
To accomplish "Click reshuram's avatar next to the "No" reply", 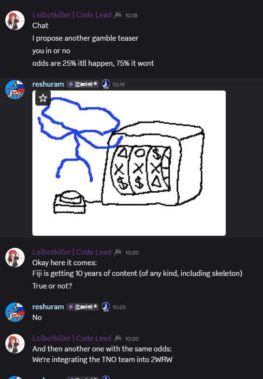I will pyautogui.click(x=15, y=312).
